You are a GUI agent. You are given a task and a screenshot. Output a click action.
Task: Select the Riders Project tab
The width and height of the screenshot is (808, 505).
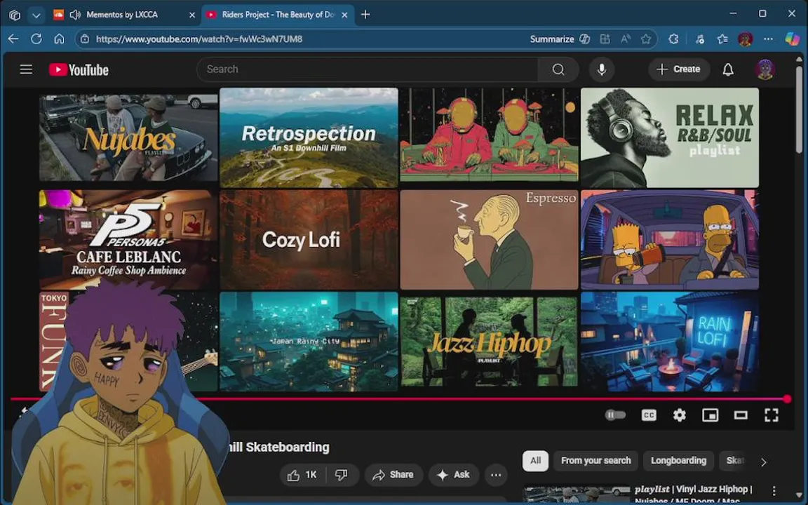click(x=278, y=15)
